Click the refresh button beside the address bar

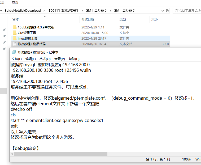click(x=167, y=11)
